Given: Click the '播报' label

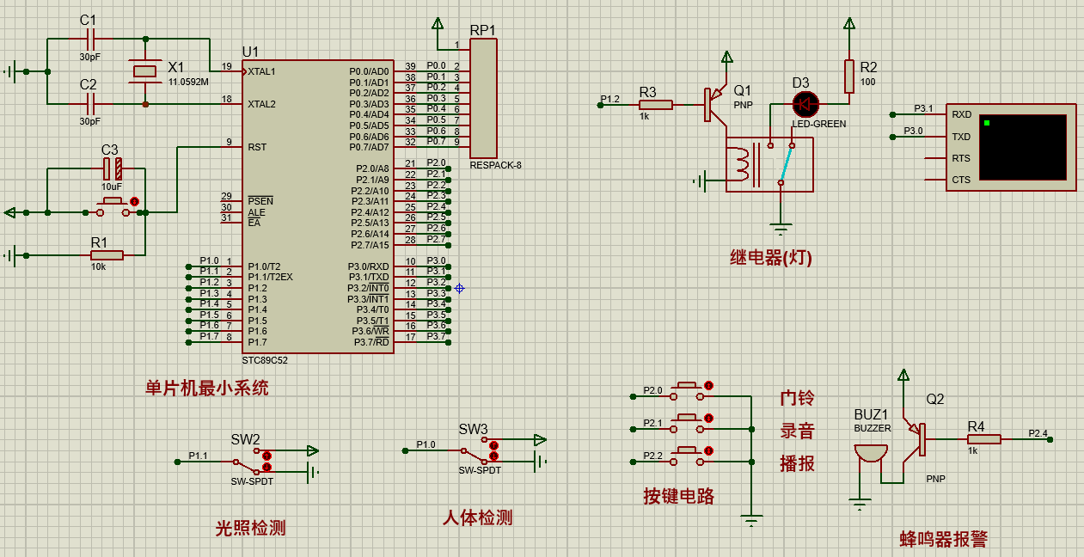Looking at the screenshot, I should (797, 464).
